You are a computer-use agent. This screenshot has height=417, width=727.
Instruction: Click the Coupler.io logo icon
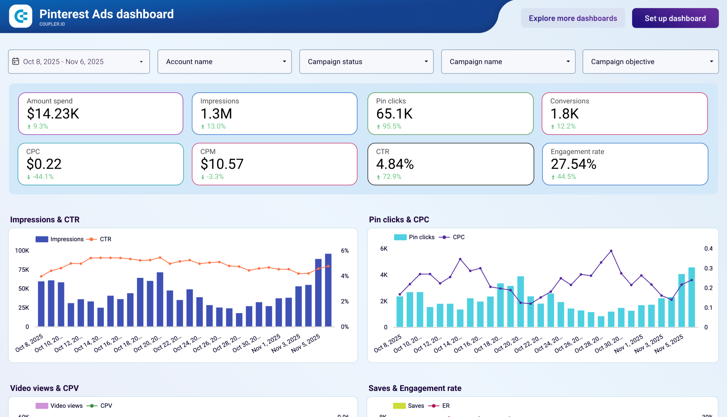pos(20,16)
